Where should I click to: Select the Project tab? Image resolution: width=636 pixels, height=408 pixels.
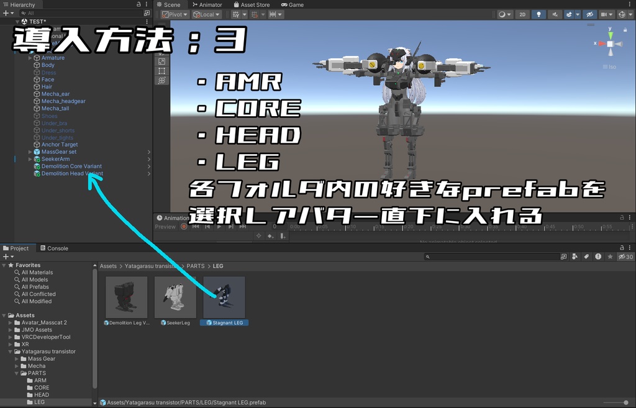(16, 248)
